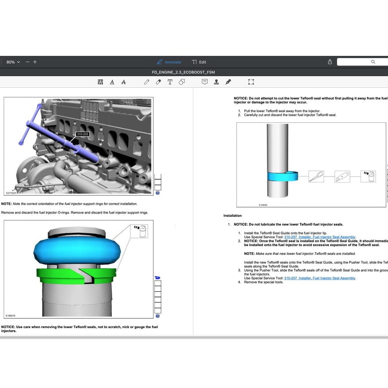Zoom in with the plus button
388x388 pixels.
(x=35, y=62)
